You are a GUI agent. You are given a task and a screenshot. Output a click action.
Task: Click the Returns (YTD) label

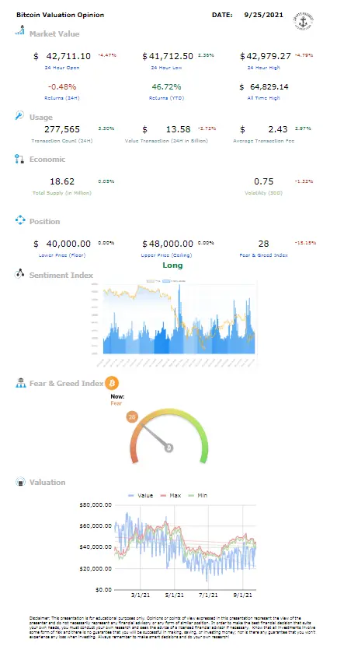168,98
